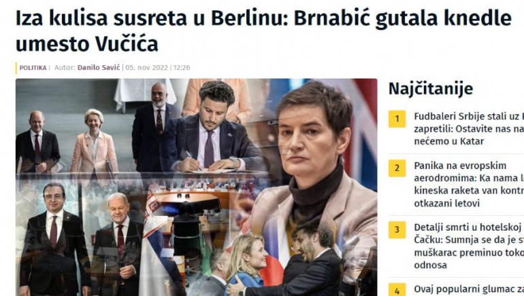This screenshot has width=524, height=296.
Task: Select the yellow number 1 badge
Action: 397,119
